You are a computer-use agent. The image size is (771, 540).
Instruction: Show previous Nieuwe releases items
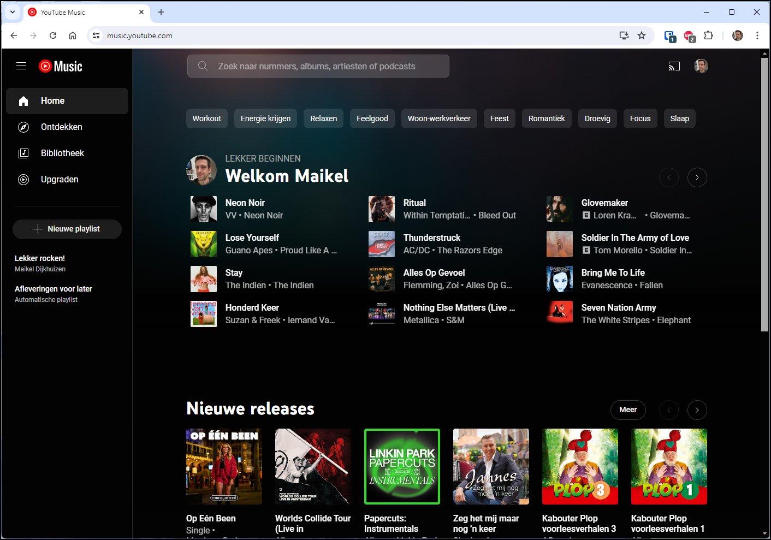coord(669,410)
